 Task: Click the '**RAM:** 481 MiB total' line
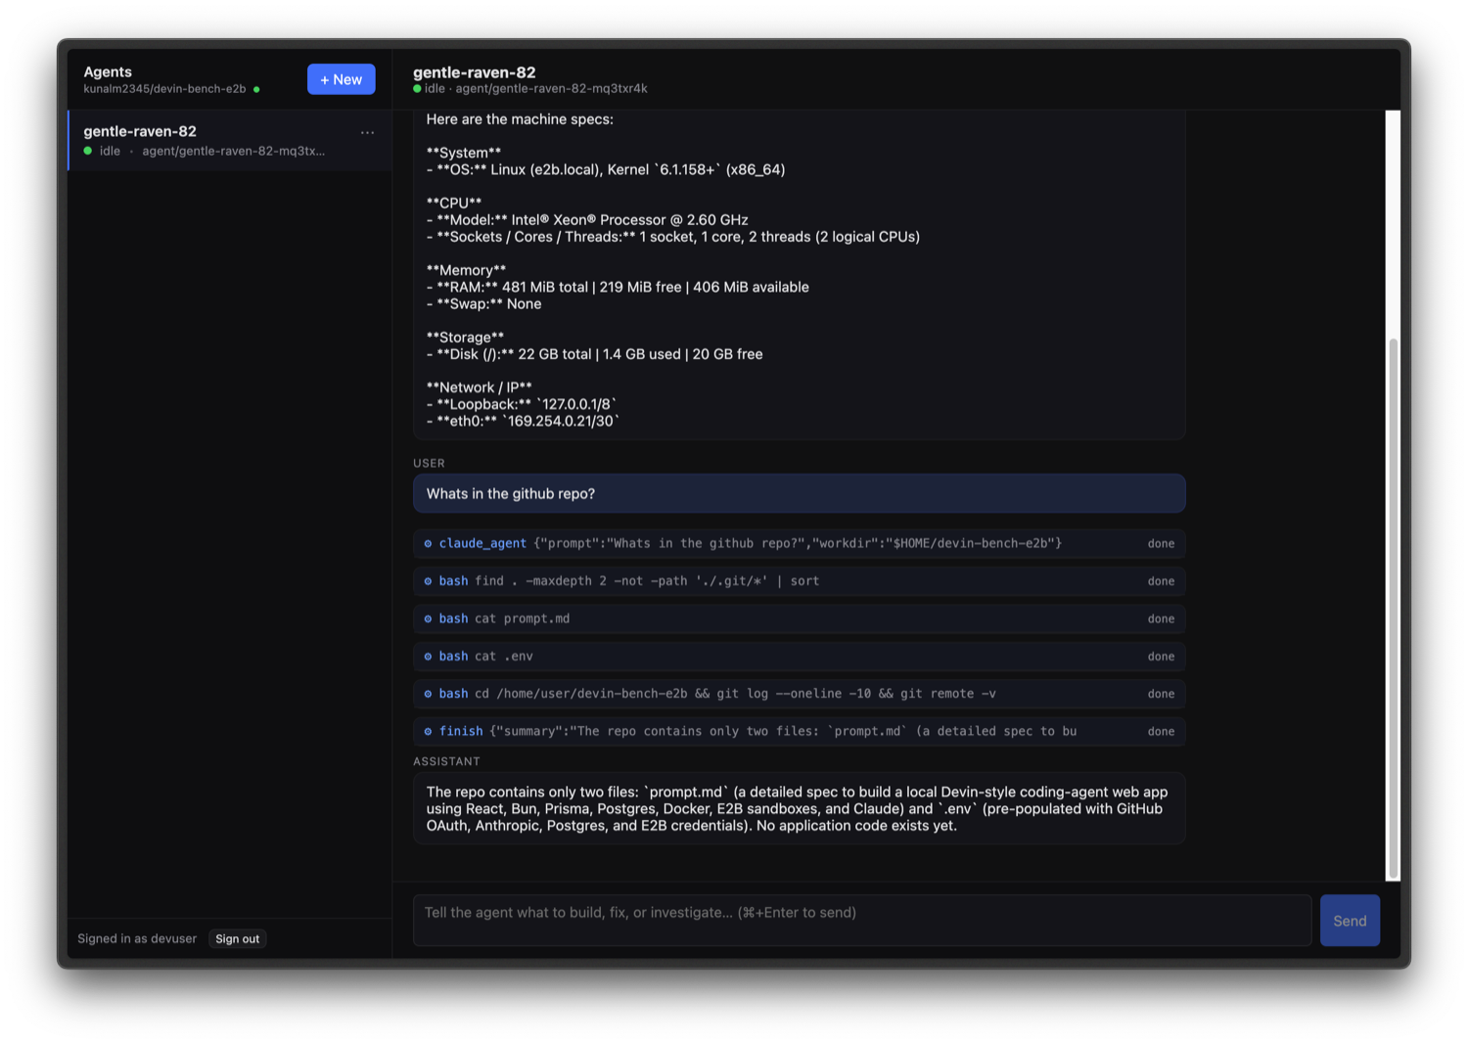click(x=618, y=287)
